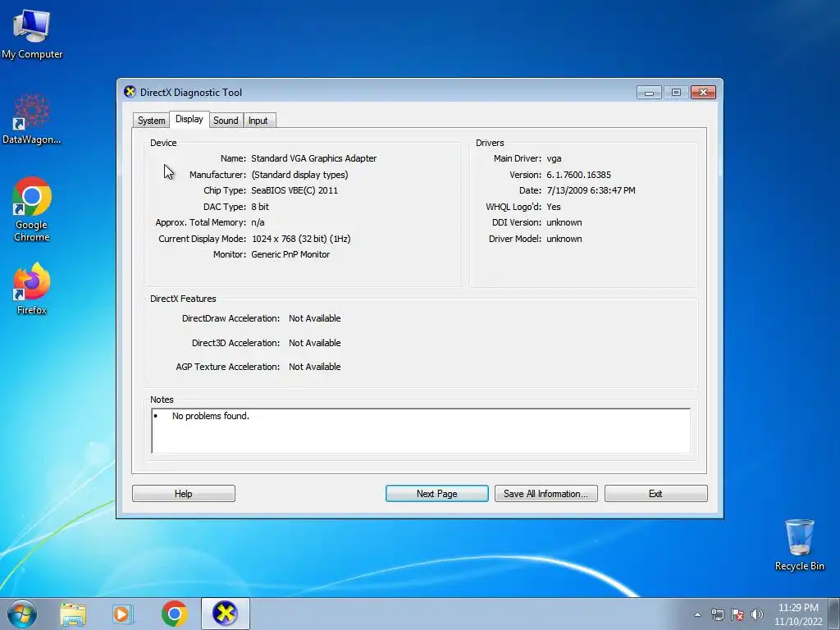
Task: Click the Driver Model 'unknown' value
Action: coord(564,239)
